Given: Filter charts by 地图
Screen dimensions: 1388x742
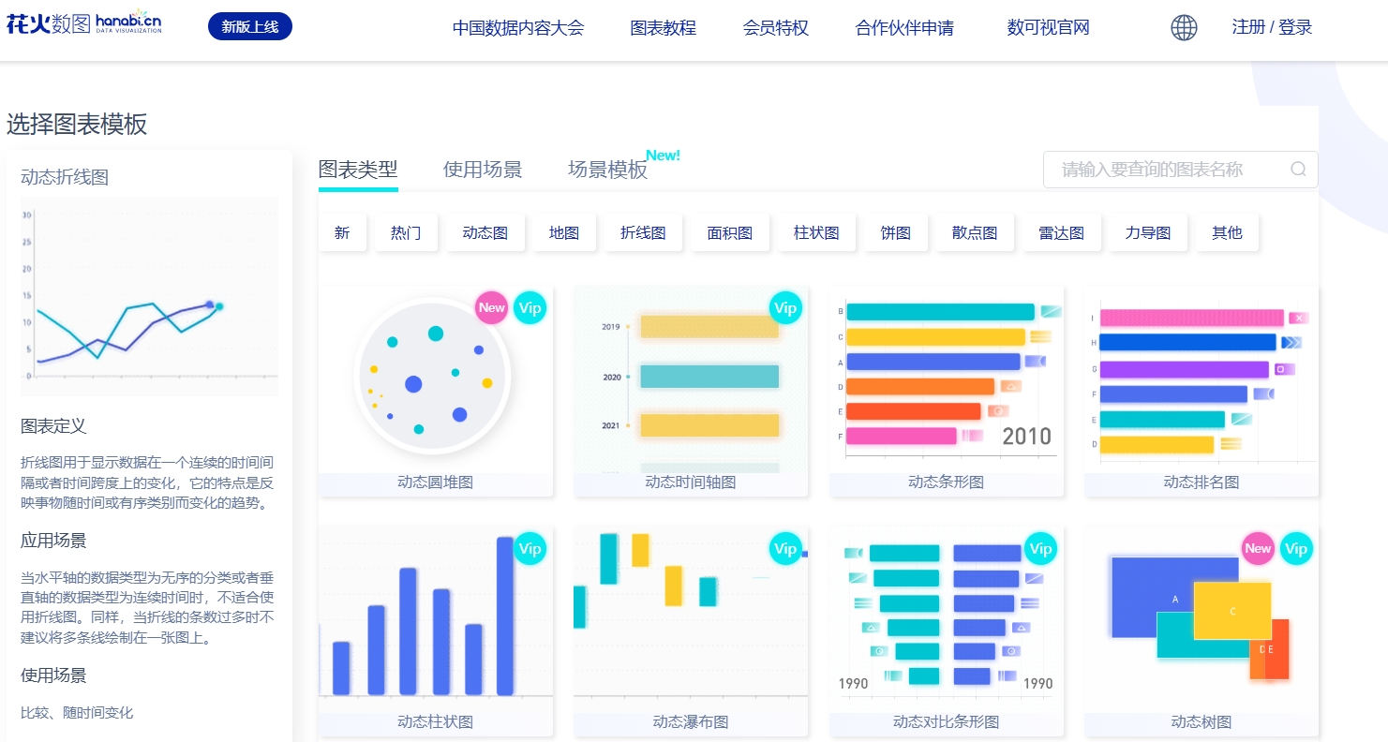Looking at the screenshot, I should click(564, 232).
